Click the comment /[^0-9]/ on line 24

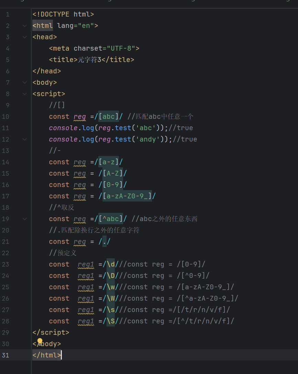pos(193,276)
